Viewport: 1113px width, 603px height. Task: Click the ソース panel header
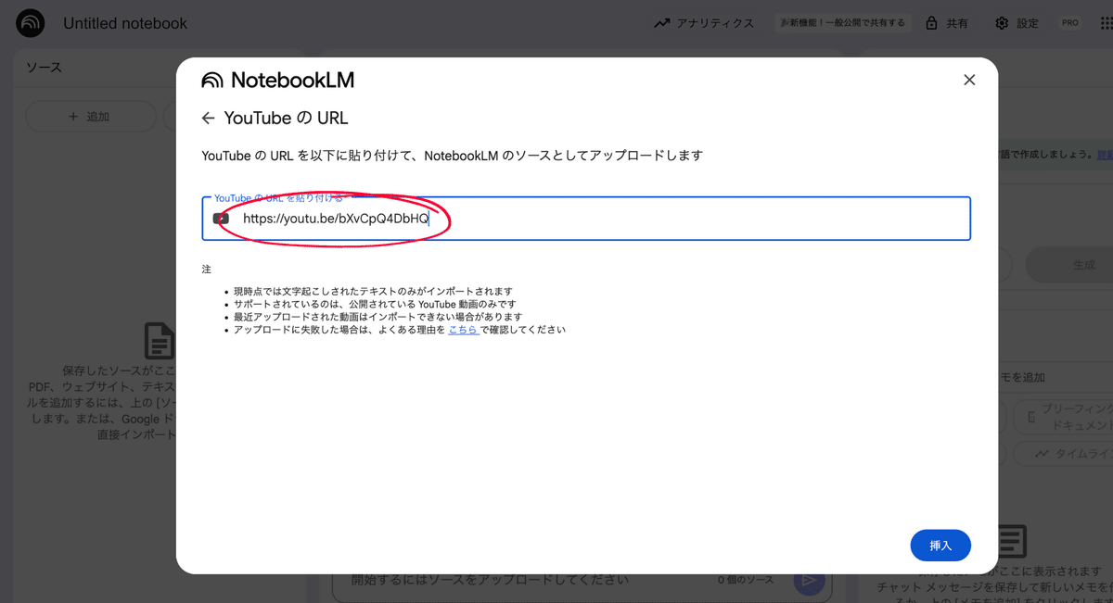coord(44,68)
